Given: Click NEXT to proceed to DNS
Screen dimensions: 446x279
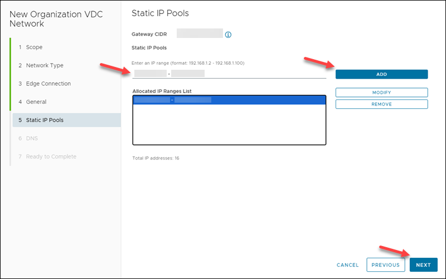Looking at the screenshot, I should tap(423, 264).
